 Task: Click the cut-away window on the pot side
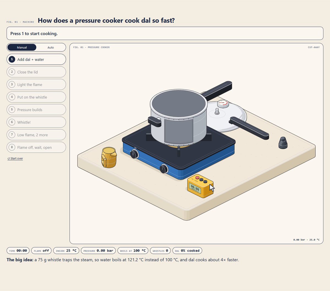[x=179, y=132]
